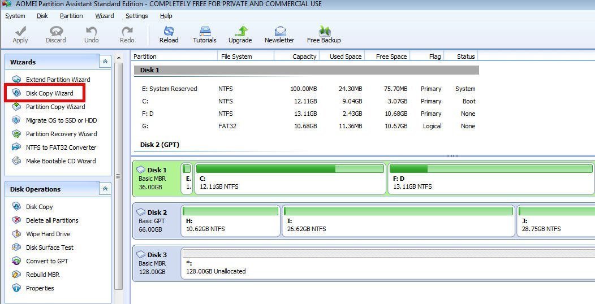Start the Disk Copy Wizard
This screenshot has height=304, width=595.
coord(49,93)
